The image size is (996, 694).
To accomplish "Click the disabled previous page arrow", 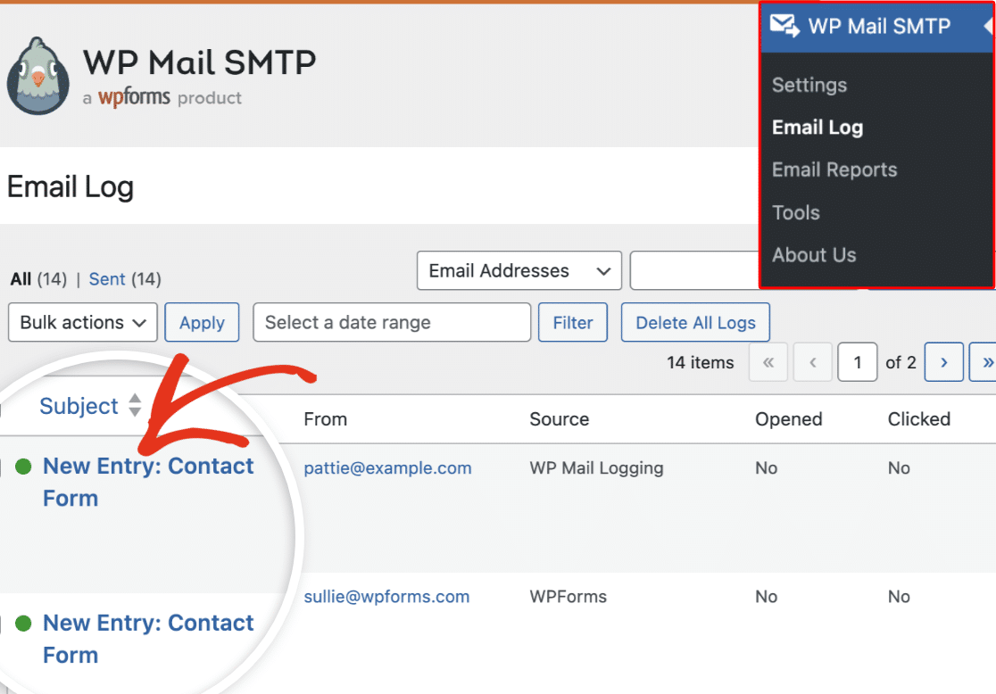I will [812, 362].
